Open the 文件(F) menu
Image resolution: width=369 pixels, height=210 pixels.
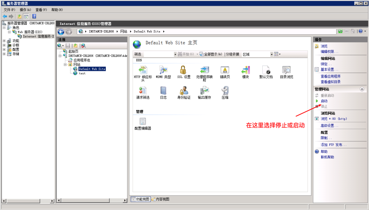click(x=9, y=10)
